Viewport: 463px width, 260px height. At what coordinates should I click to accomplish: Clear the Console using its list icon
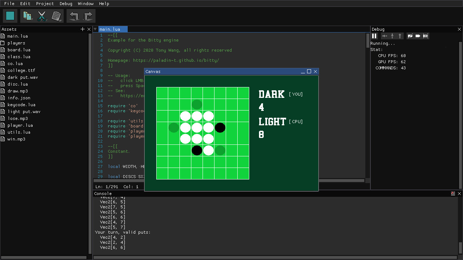(453, 194)
